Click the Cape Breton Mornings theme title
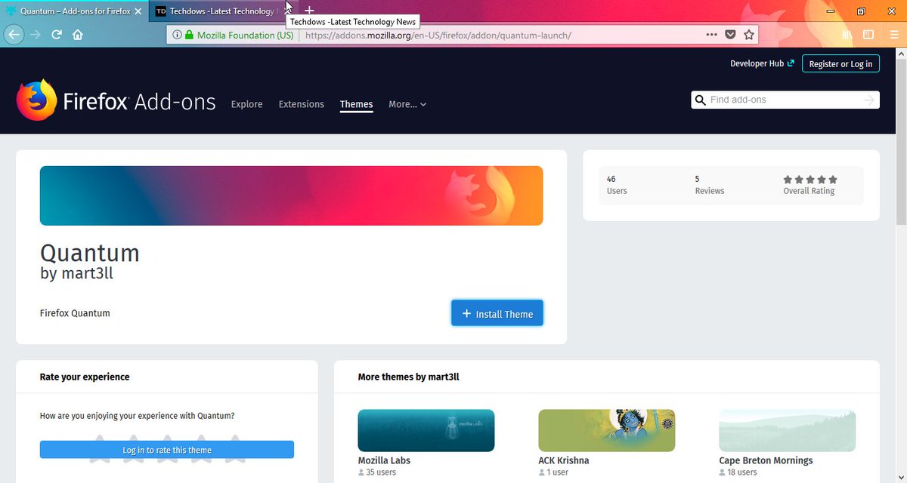This screenshot has width=907, height=483. 766,460
